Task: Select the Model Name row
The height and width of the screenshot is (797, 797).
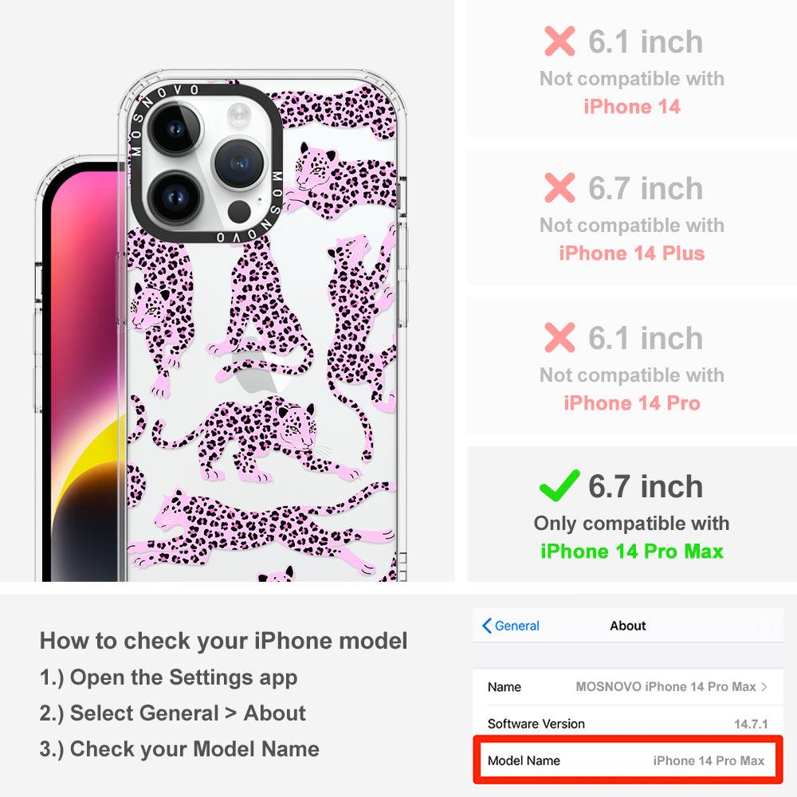Action: pyautogui.click(x=628, y=760)
